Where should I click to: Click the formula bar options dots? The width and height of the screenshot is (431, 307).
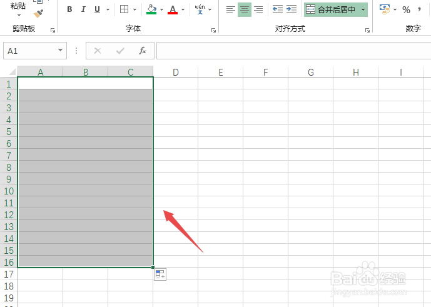[x=76, y=51]
